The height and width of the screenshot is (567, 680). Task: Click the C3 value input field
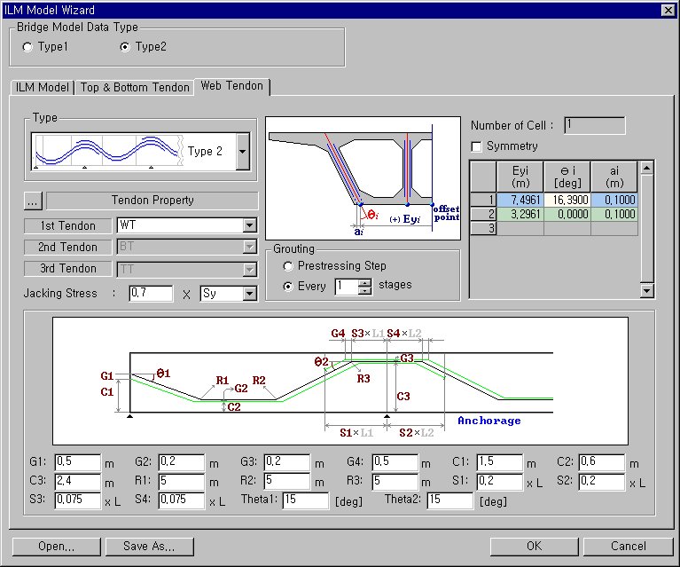pyautogui.click(x=78, y=481)
